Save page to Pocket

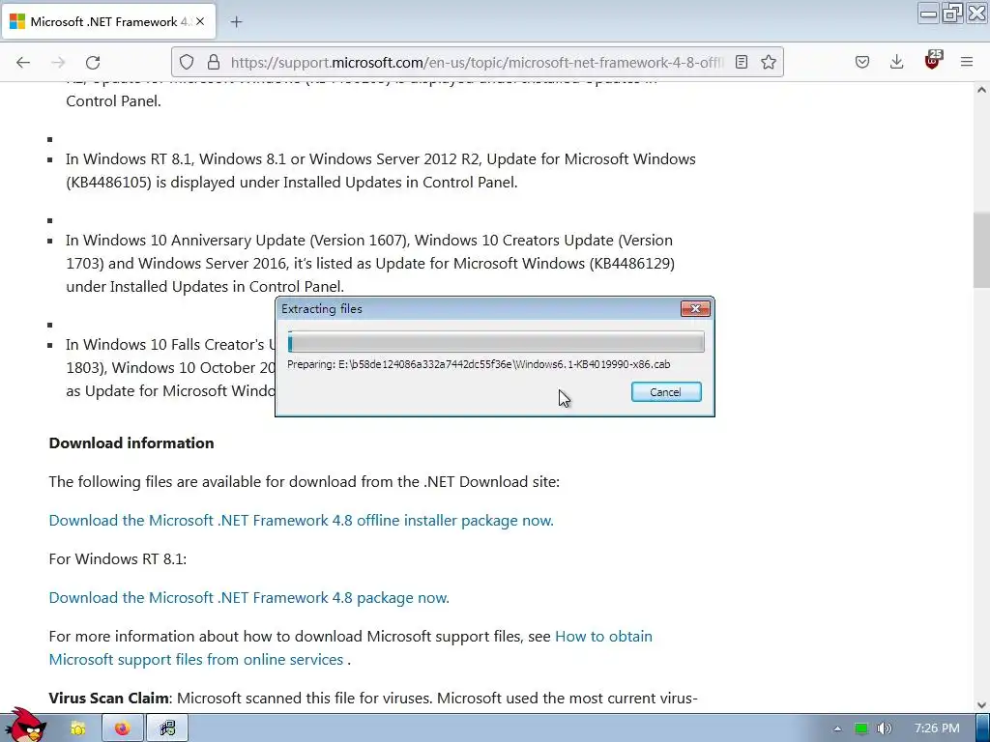(862, 62)
